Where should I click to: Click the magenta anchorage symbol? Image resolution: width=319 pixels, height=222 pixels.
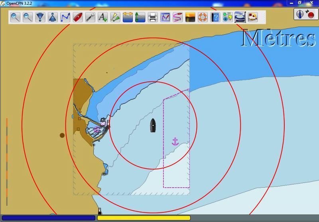(x=175, y=142)
